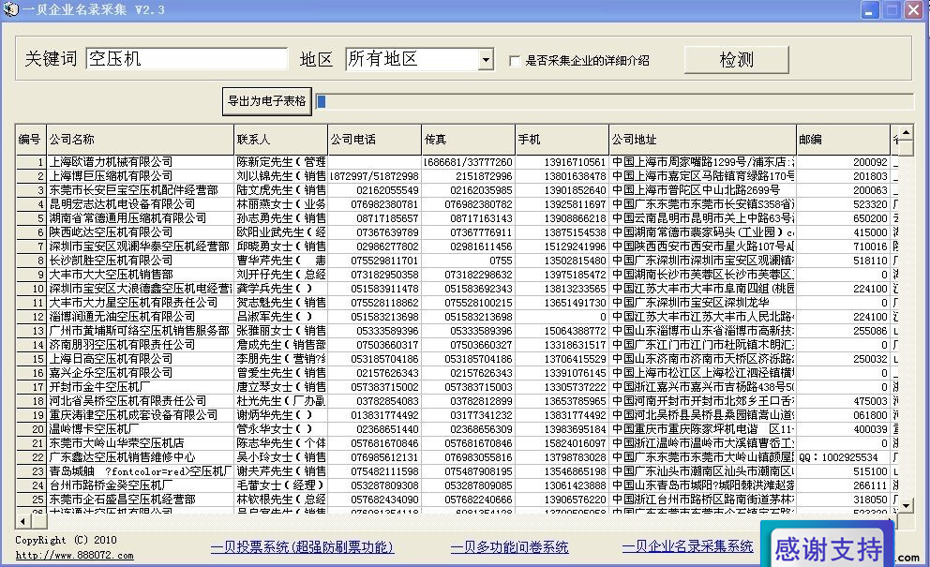The height and width of the screenshot is (567, 930).
Task: Click the 联系人 column header
Action: (x=280, y=140)
